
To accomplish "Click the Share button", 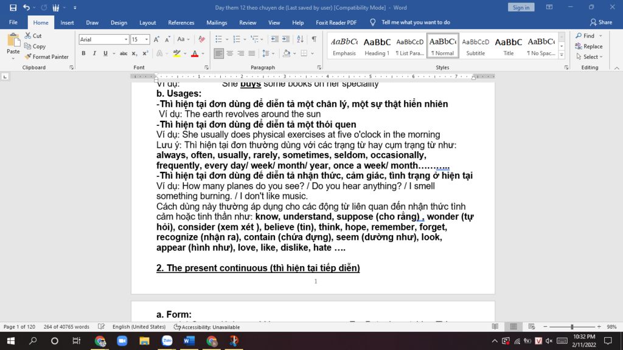I will coord(601,22).
